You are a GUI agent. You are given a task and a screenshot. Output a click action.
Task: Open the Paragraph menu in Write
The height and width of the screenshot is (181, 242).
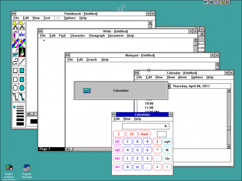(x=97, y=36)
